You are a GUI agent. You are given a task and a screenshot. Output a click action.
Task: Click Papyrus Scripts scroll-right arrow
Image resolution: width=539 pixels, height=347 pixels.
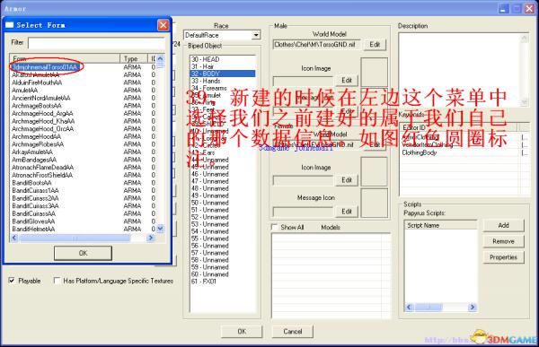click(x=473, y=307)
